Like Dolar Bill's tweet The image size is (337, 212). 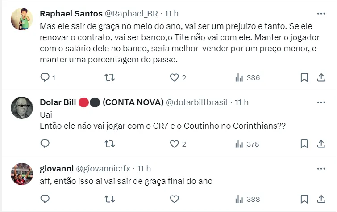click(x=175, y=143)
